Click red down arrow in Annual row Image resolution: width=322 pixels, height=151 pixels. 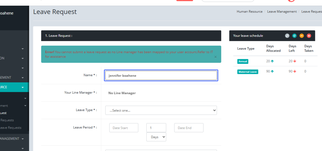point(295,61)
